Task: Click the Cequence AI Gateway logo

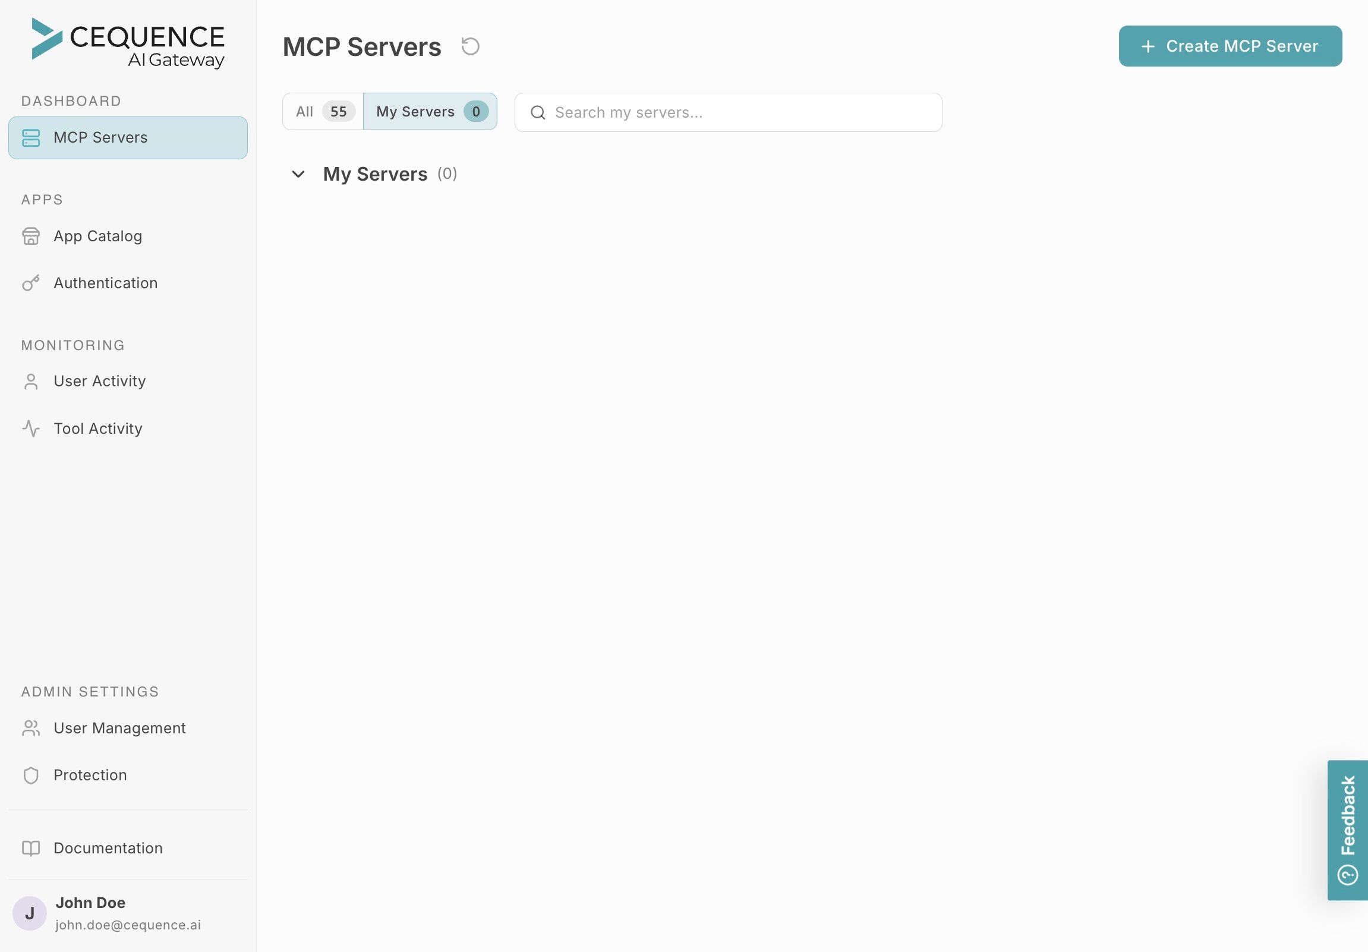Action: [x=128, y=43]
